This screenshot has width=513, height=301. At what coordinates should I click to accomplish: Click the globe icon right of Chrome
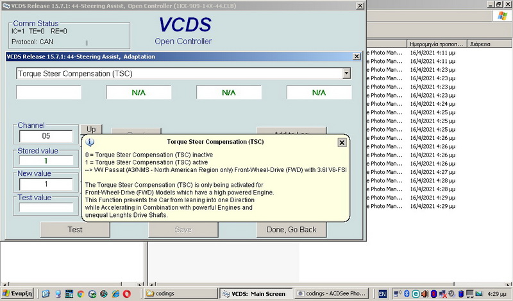pos(92,294)
